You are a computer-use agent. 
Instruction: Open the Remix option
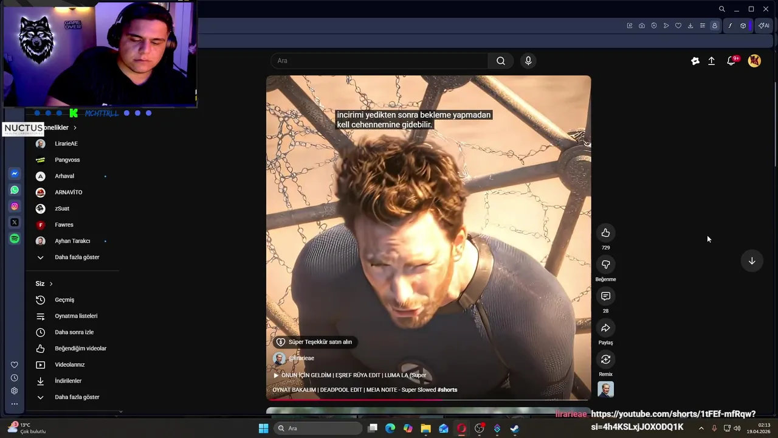click(605, 360)
